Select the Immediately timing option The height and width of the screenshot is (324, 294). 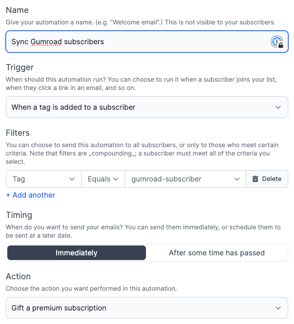point(76,253)
